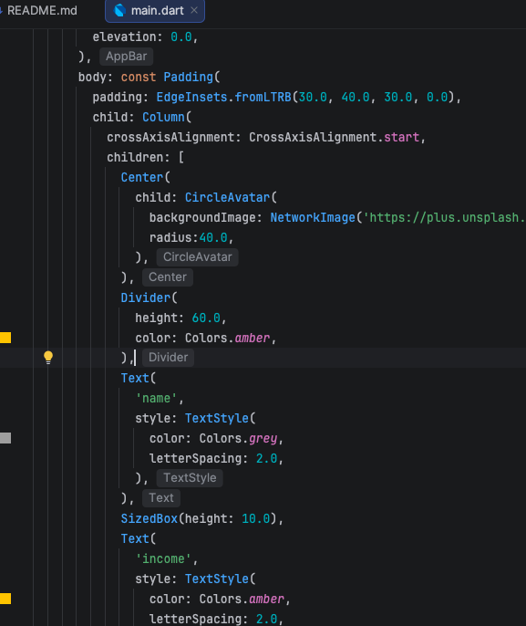Click the word Padding in body line

coord(188,77)
